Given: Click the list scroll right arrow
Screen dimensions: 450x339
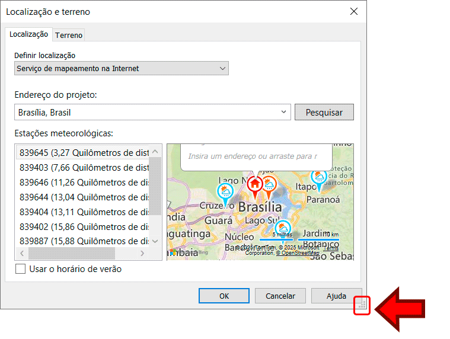Looking at the screenshot, I should (x=142, y=253).
